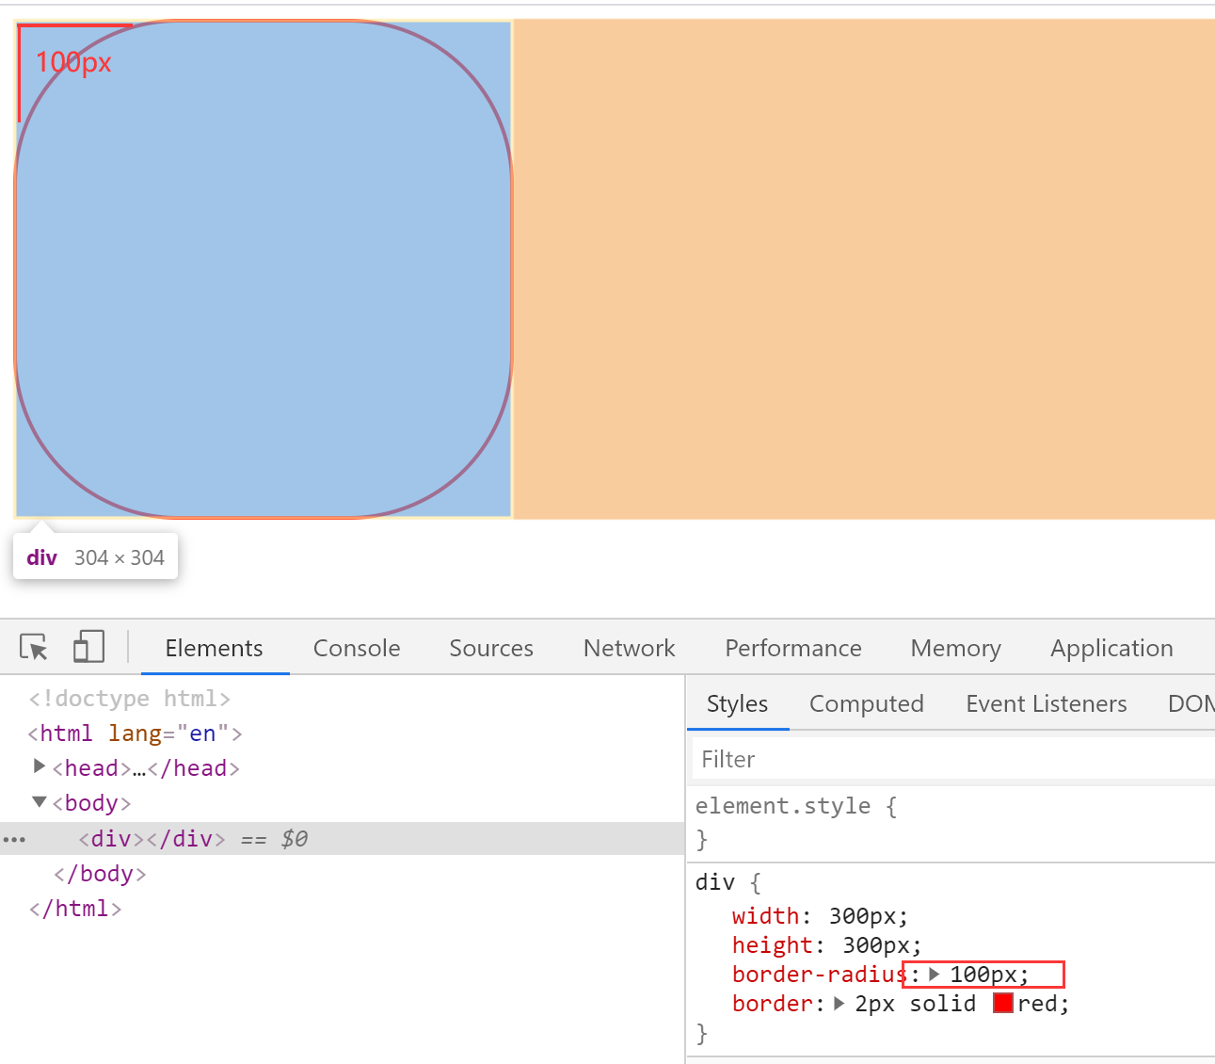Screen dimensions: 1215x1064
Task: Open the Sources tab
Action: pyautogui.click(x=491, y=648)
